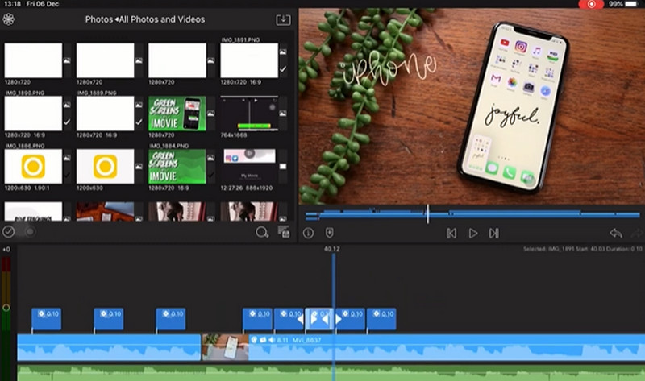Select the 'All Photos and Videos' album title
The image size is (645, 381).
(x=161, y=19)
